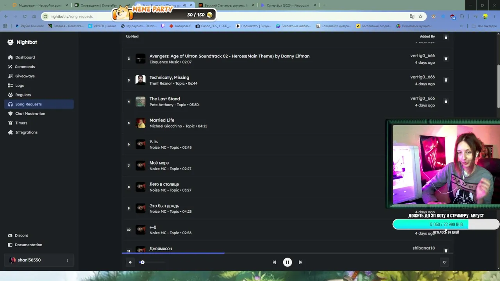Viewport: 500px width, 281px height.
Task: View Logs from the sidebar
Action: coord(39,85)
